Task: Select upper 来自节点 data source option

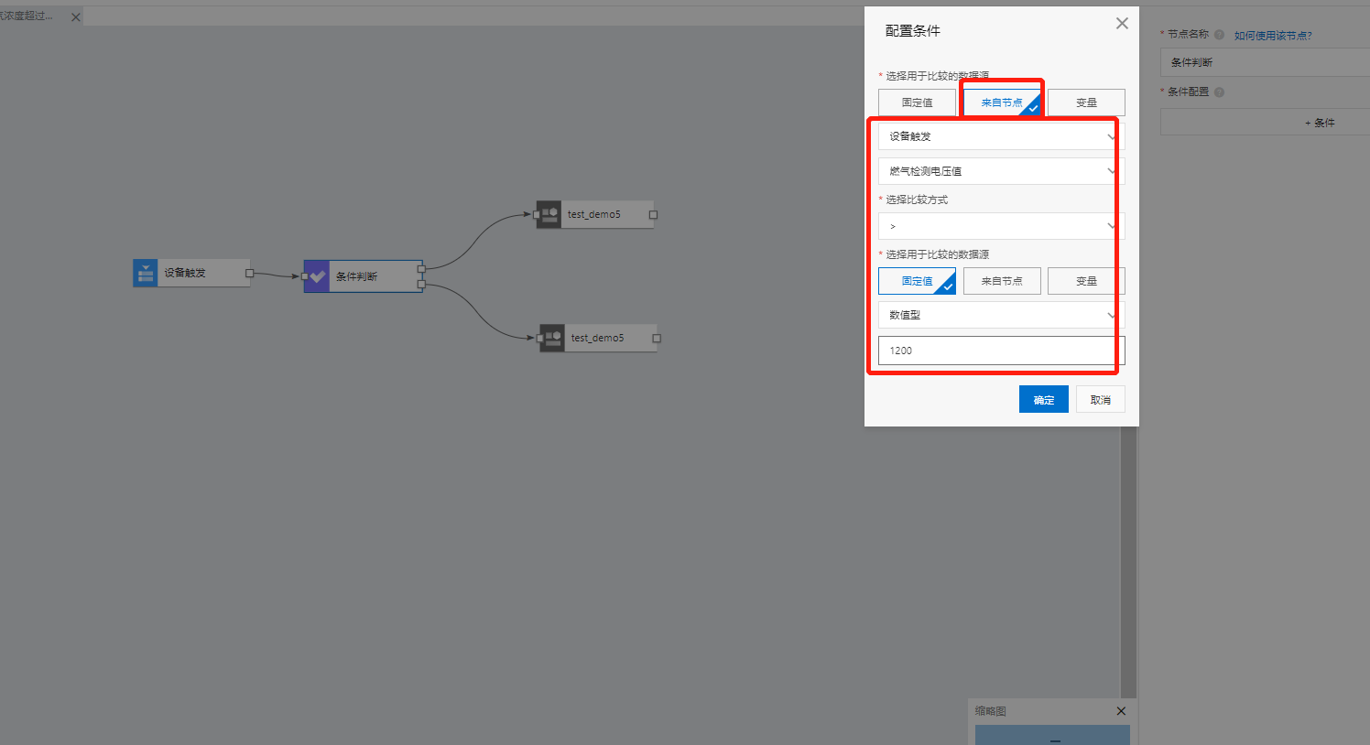Action: (1002, 103)
